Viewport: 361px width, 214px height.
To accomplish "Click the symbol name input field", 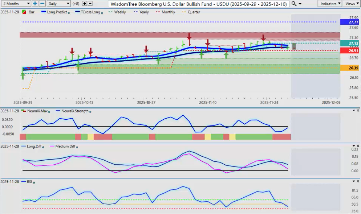I will pyautogui.click(x=199, y=4).
